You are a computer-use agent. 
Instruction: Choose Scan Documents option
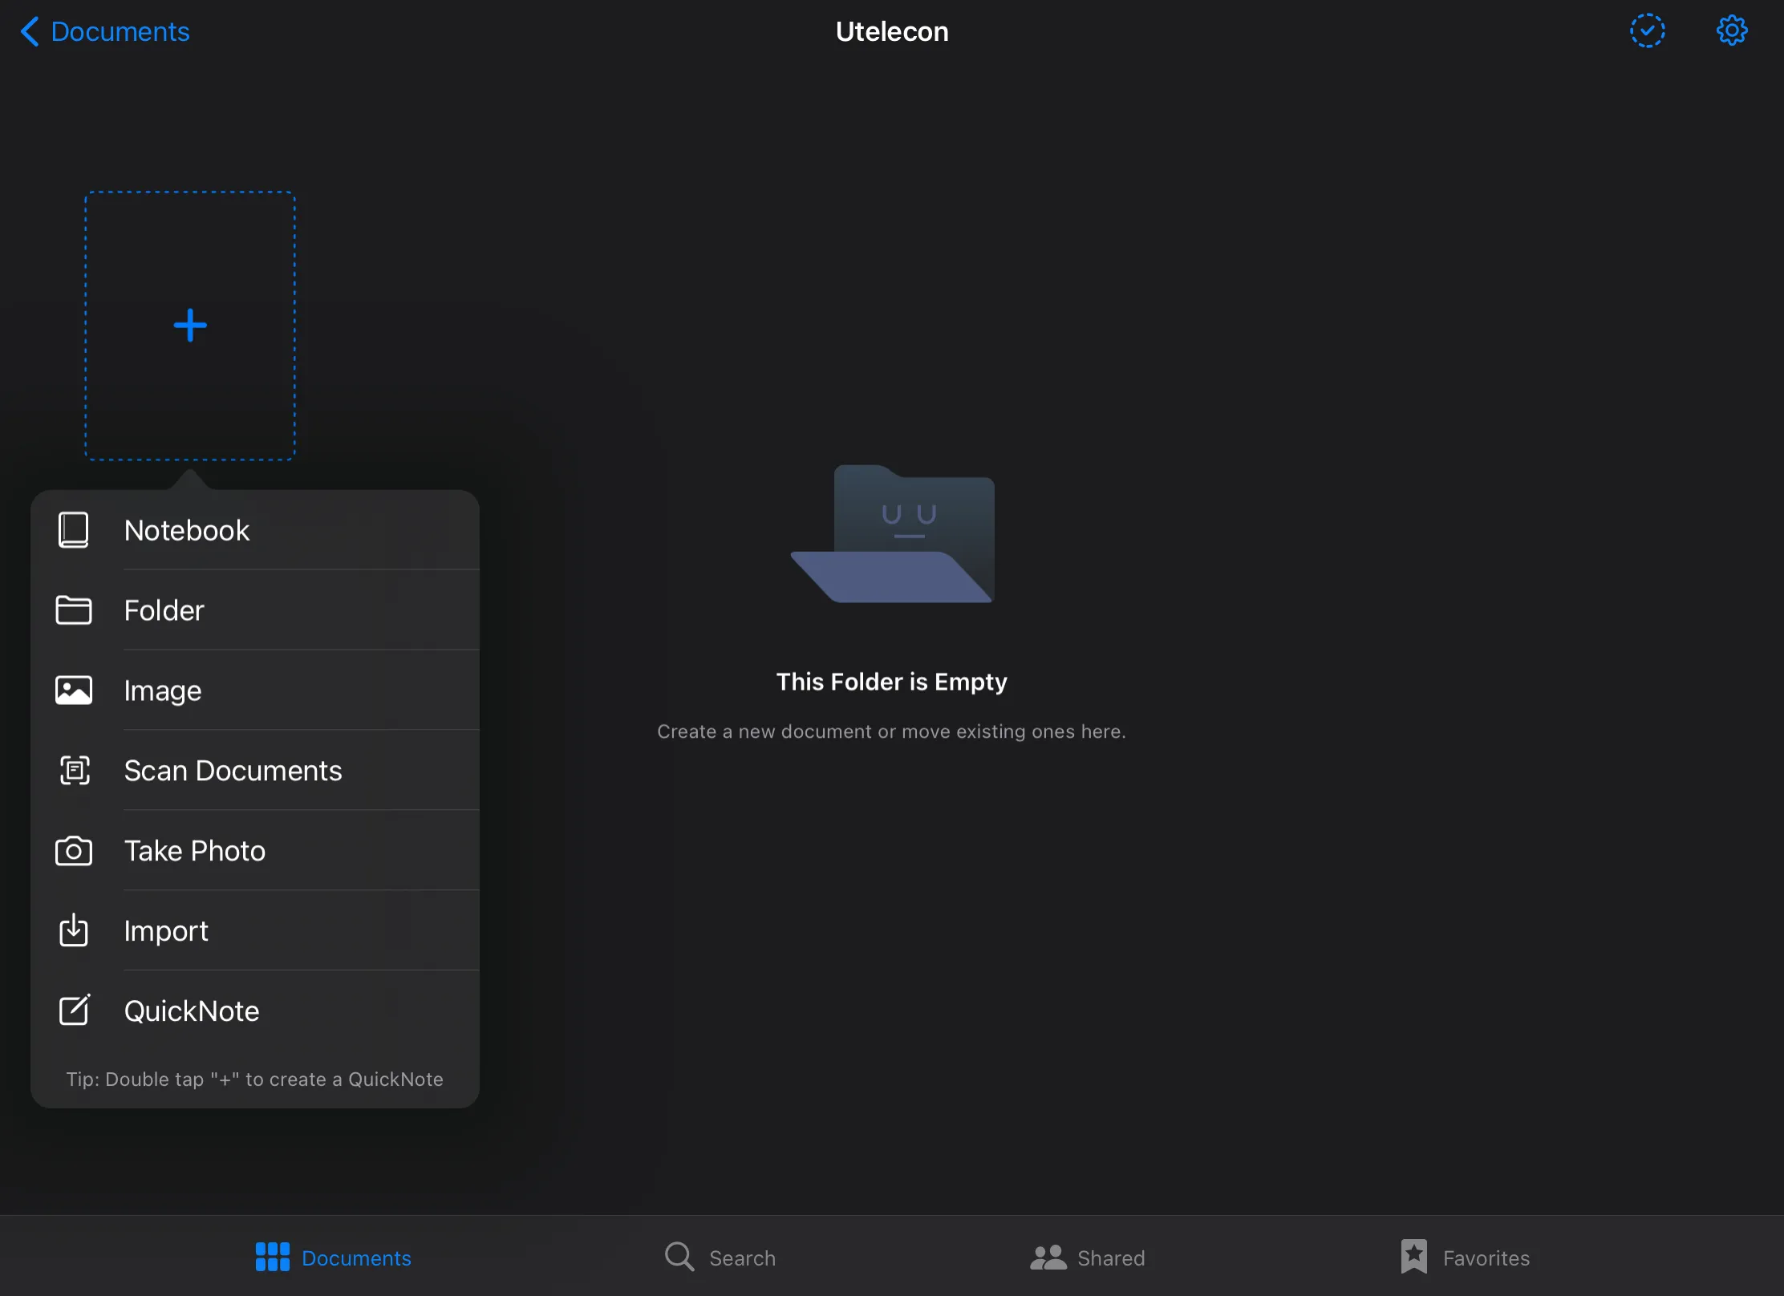pyautogui.click(x=233, y=771)
